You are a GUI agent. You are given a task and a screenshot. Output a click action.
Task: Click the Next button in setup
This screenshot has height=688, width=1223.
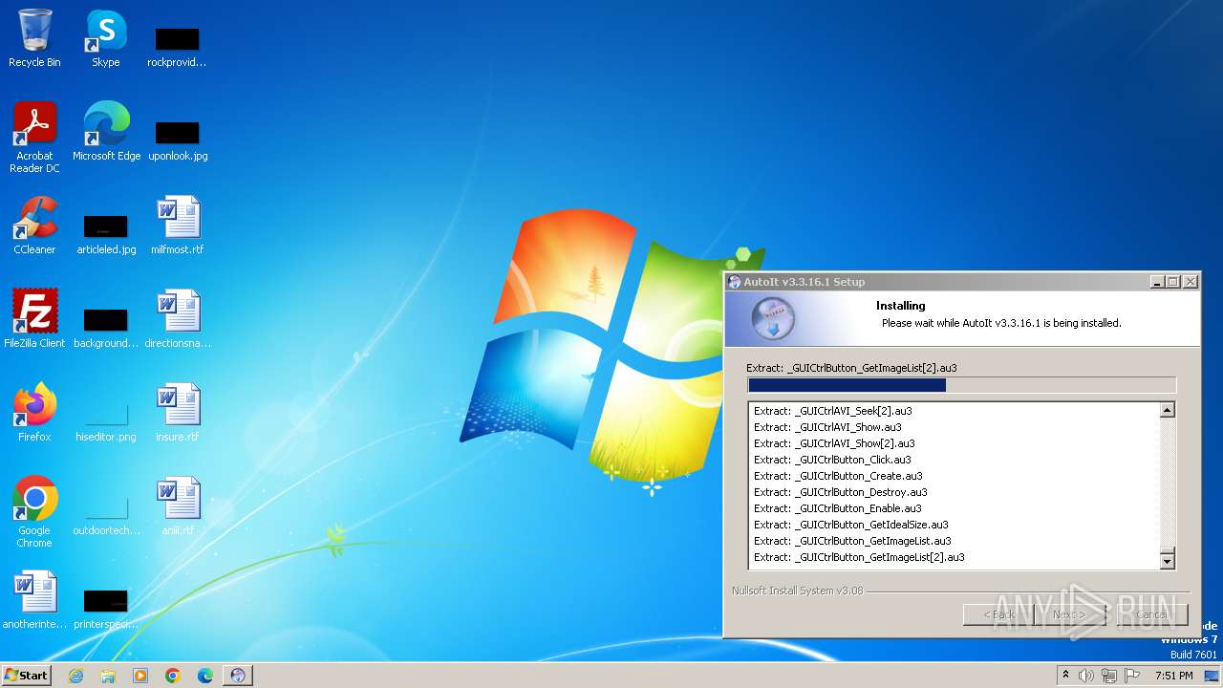(1068, 614)
